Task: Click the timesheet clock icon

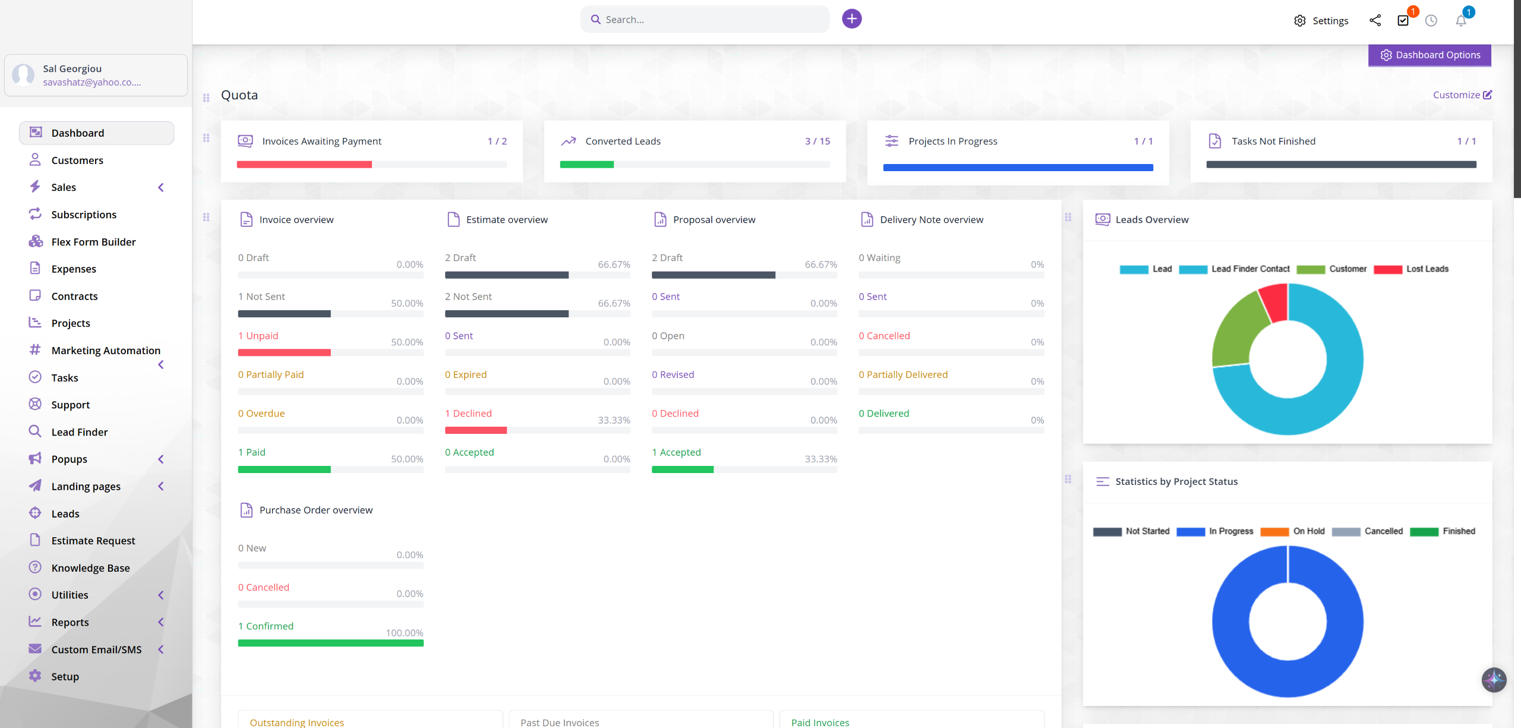Action: pyautogui.click(x=1431, y=20)
